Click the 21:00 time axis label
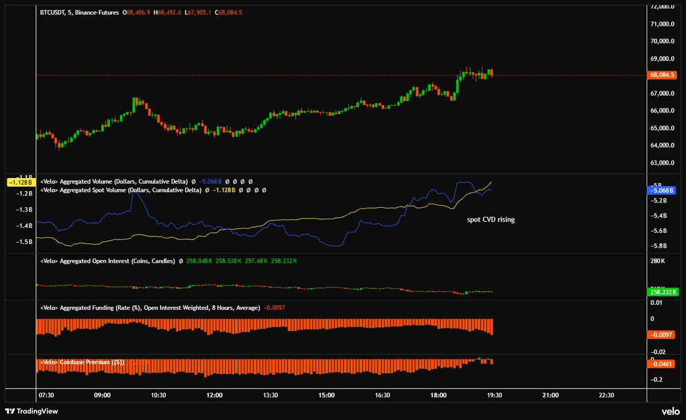Screen dimensions: 686x420 pos(550,395)
